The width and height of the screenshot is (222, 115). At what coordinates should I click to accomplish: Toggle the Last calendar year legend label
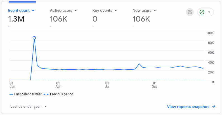point(28,94)
